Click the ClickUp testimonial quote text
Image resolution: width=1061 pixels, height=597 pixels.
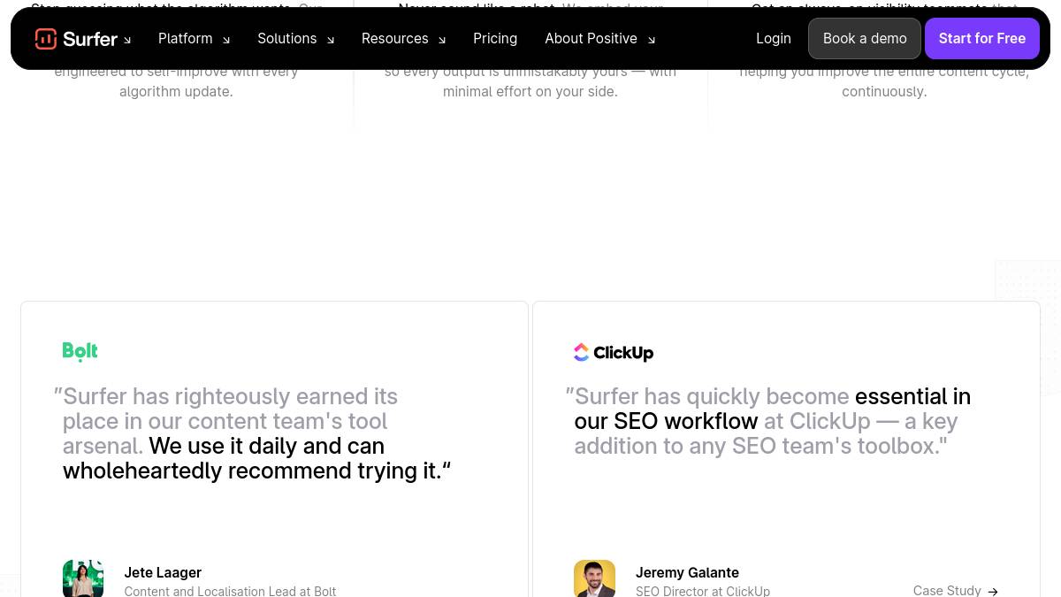coord(768,421)
